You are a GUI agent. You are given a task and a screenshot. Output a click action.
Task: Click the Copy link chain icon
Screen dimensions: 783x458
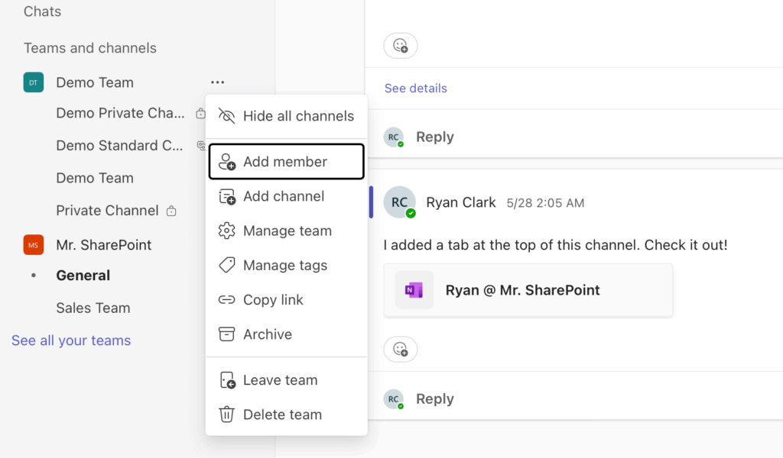point(226,299)
